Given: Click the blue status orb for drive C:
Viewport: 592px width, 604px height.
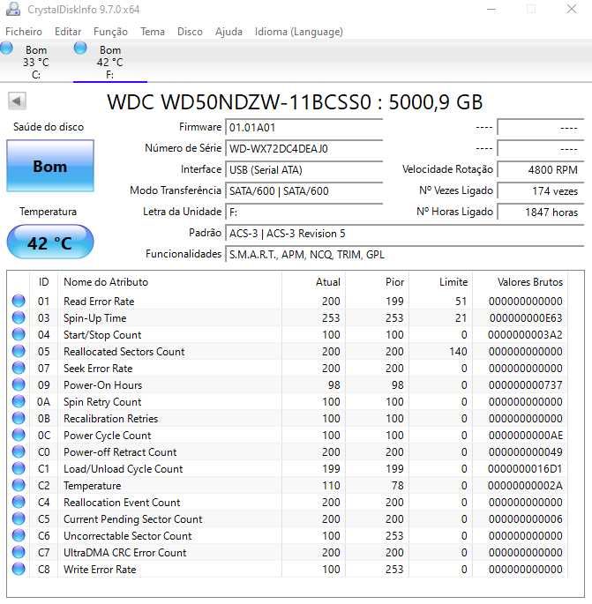Looking at the screenshot, I should point(6,48).
